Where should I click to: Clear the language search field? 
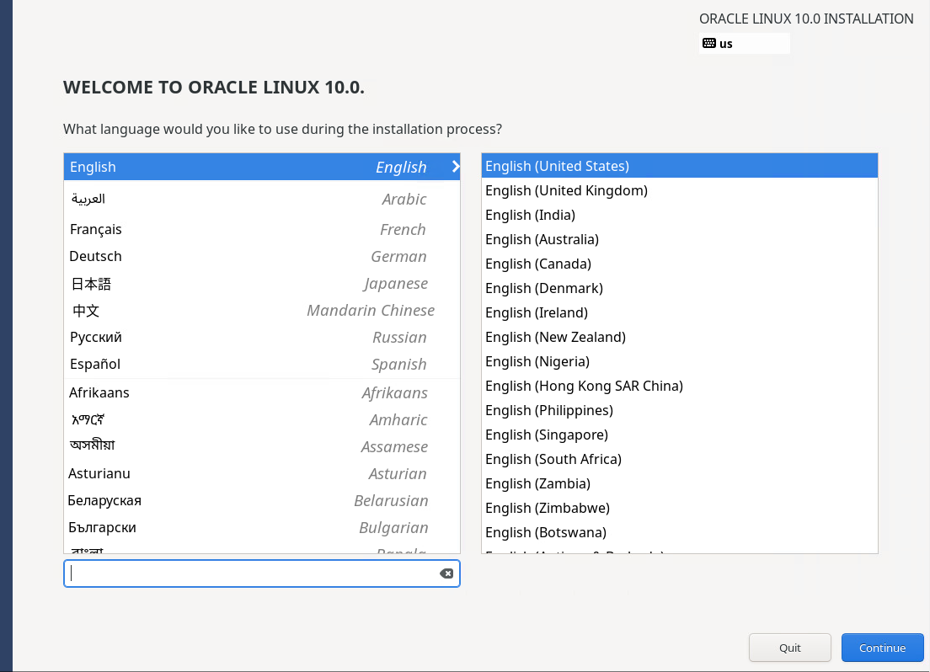(x=446, y=573)
